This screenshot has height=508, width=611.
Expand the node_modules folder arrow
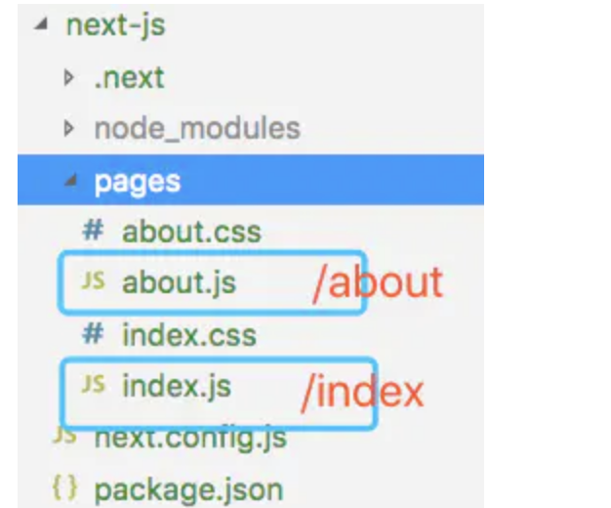pos(69,128)
